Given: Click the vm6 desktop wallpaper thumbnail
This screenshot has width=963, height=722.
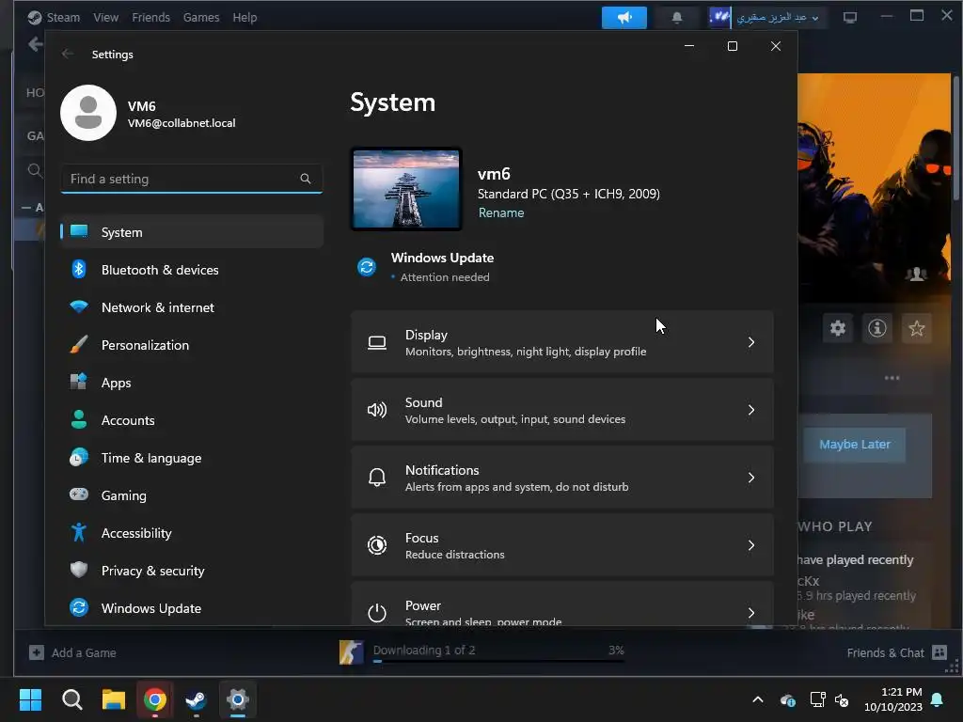Looking at the screenshot, I should [406, 189].
